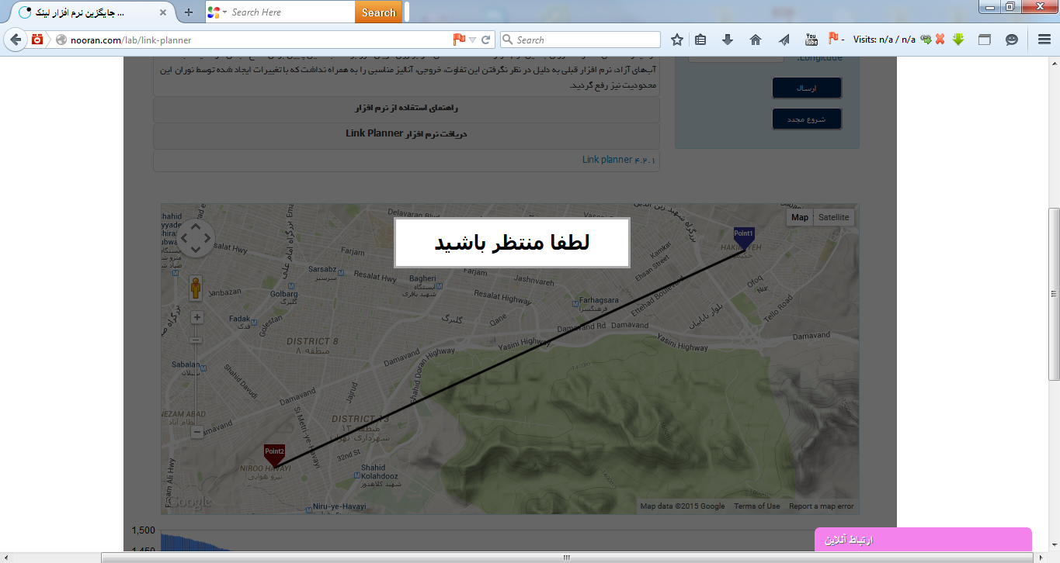
Task: Click the flag icon next to Visits
Action: 834,38
